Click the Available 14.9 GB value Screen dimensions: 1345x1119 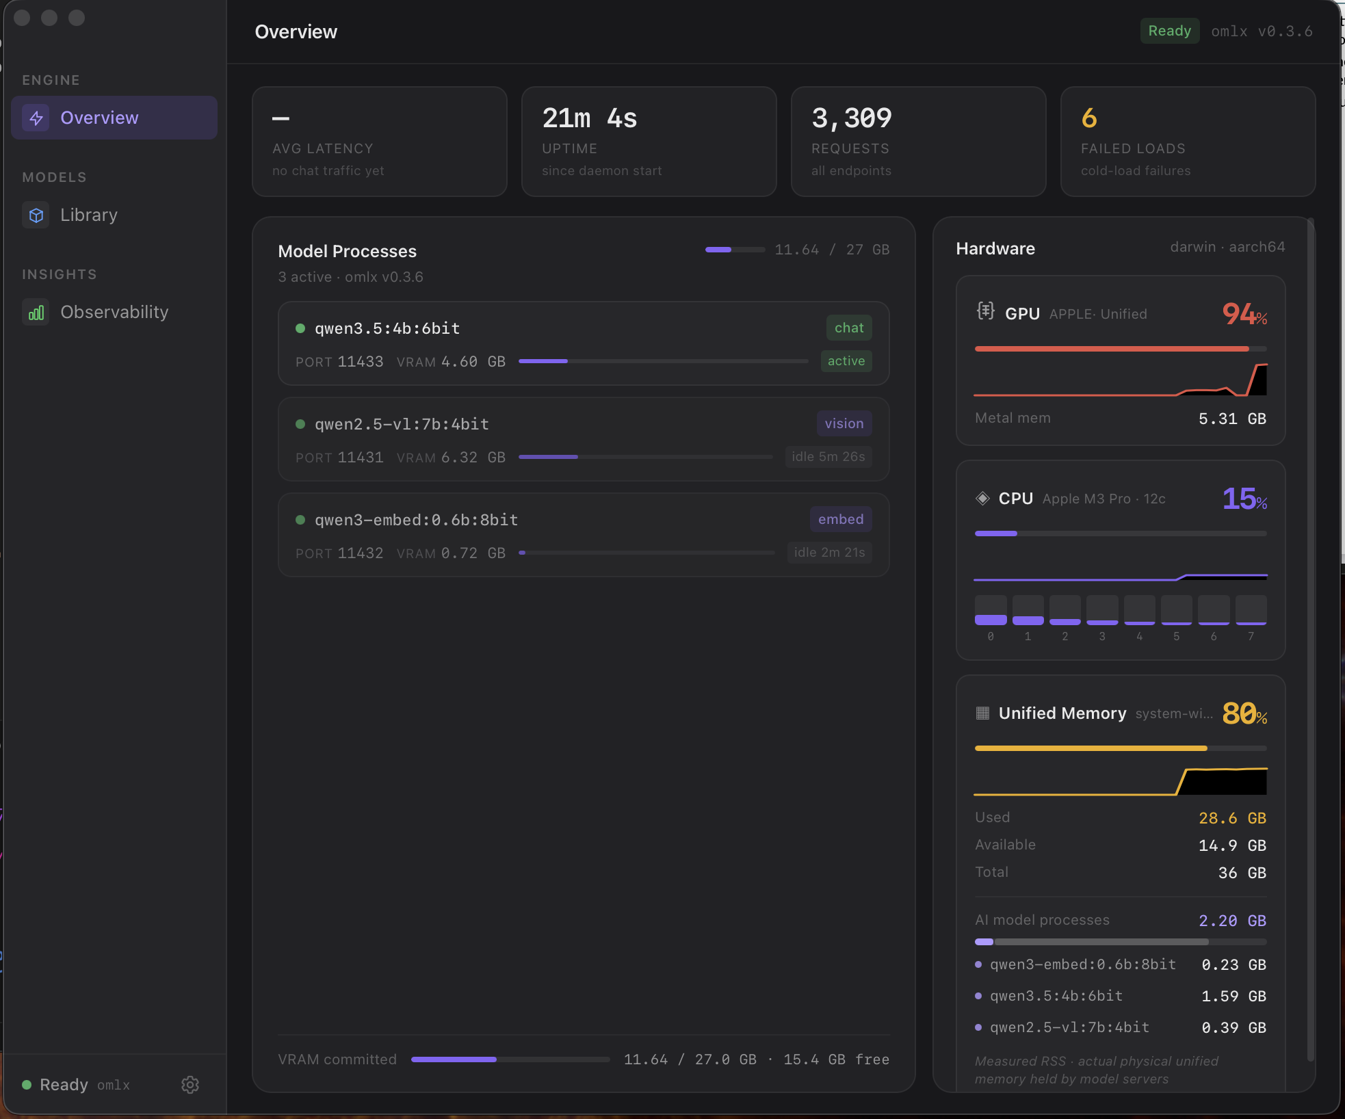[1232, 845]
